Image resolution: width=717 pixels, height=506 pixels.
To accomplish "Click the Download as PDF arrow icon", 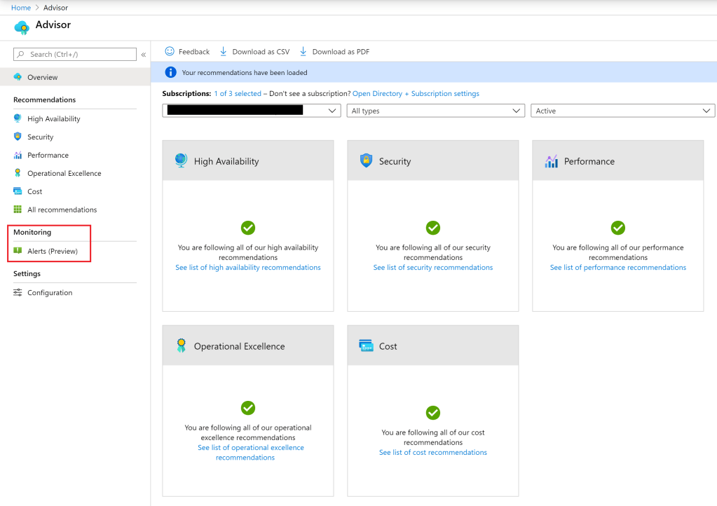I will coord(303,51).
